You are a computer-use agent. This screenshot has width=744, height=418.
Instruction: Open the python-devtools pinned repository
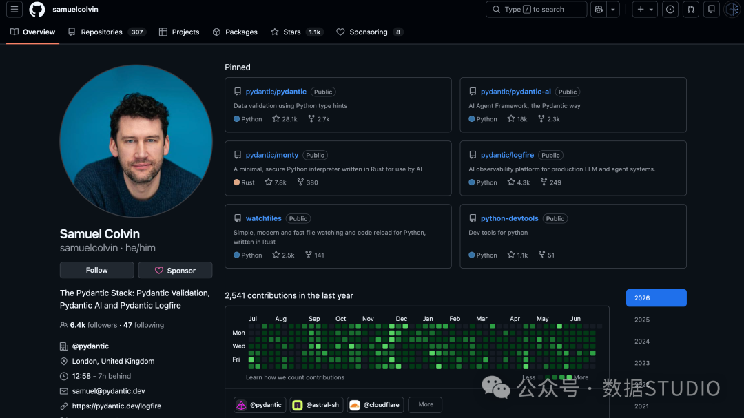pyautogui.click(x=509, y=218)
